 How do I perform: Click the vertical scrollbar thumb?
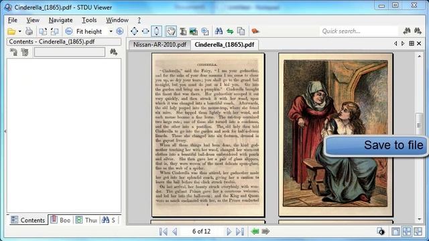(x=419, y=125)
